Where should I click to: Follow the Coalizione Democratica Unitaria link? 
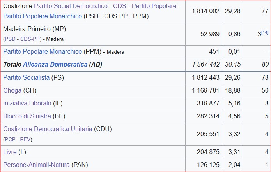(48, 129)
